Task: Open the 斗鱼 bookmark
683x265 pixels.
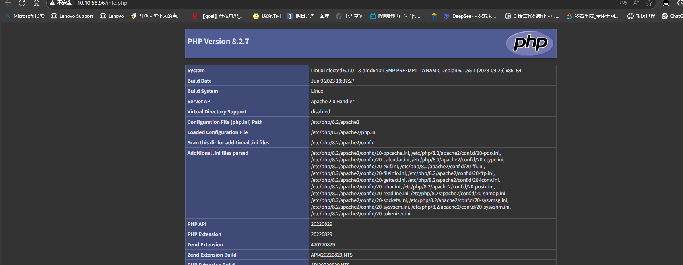Action: point(156,16)
